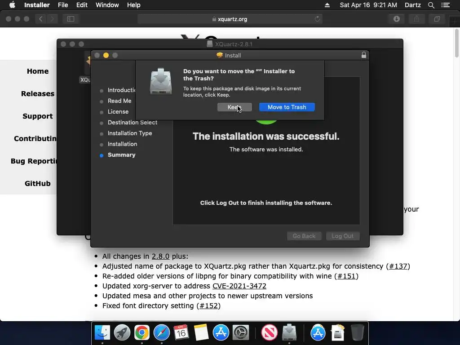Click the Summary step
The width and height of the screenshot is (460, 345).
tap(121, 155)
